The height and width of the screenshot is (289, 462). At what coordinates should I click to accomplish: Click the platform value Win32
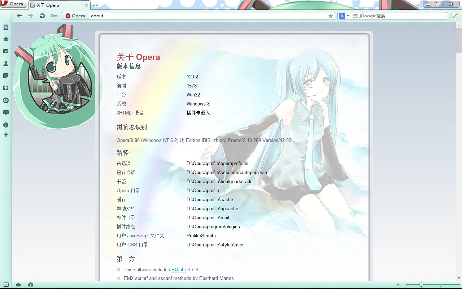[193, 95]
